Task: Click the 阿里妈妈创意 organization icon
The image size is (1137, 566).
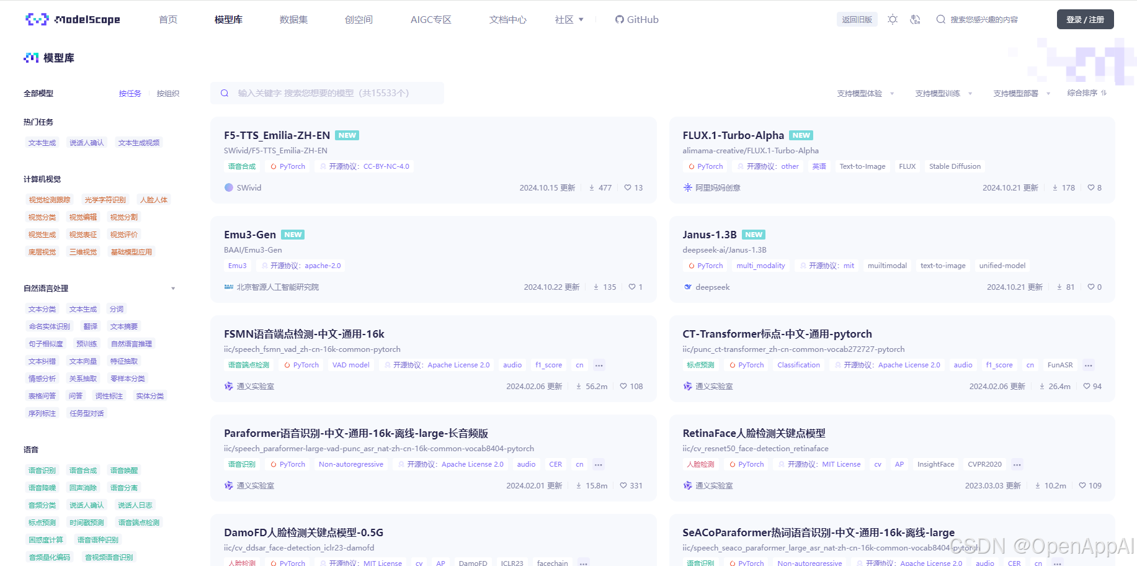Action: pyautogui.click(x=687, y=187)
